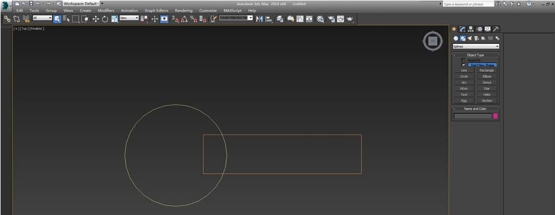Open the MAXScript menu
Image resolution: width=555 pixels, height=215 pixels.
pyautogui.click(x=233, y=11)
